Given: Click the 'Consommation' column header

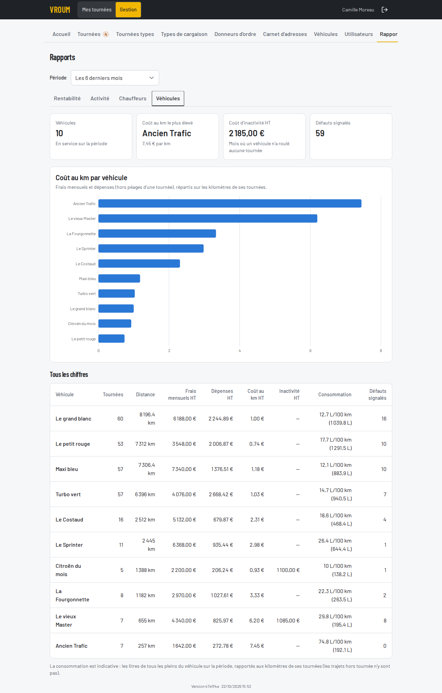Looking at the screenshot, I should point(335,395).
